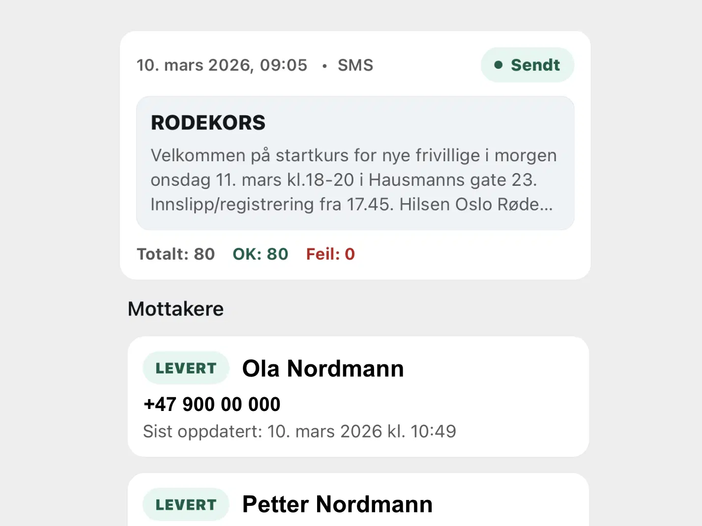Select the RODEKORS sender name

[x=208, y=122]
